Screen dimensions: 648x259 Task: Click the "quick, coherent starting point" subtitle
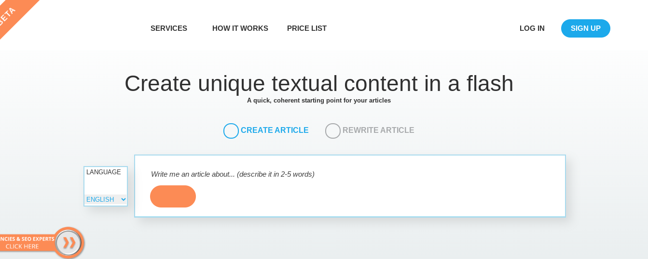click(x=319, y=101)
